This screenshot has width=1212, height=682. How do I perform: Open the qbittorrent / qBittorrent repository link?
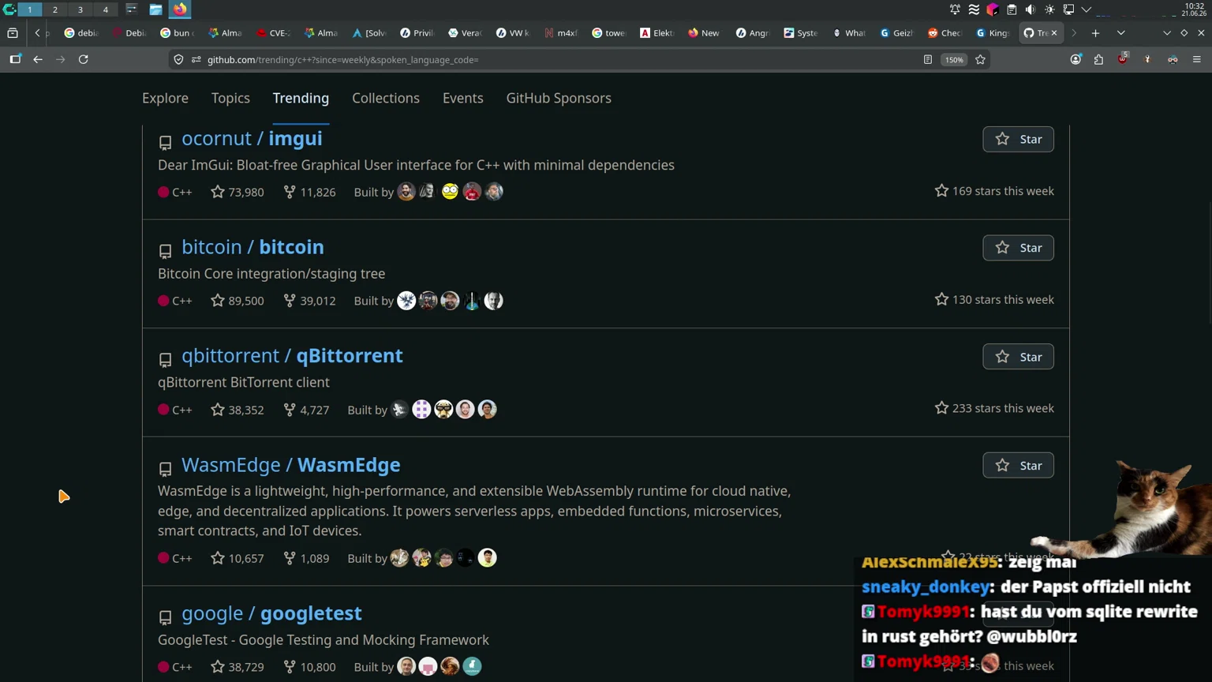click(x=292, y=356)
